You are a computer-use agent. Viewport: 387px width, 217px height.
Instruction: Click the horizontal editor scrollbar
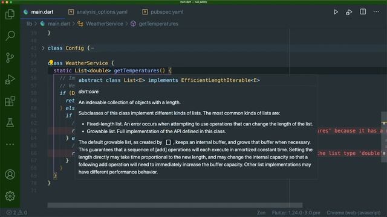point(175,205)
